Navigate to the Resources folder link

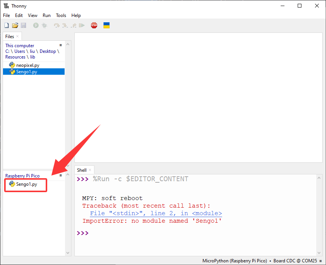[15, 57]
